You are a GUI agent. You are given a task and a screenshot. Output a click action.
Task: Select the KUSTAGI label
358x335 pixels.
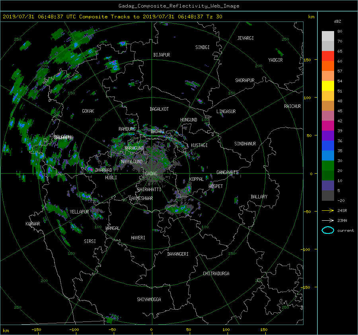199,145
